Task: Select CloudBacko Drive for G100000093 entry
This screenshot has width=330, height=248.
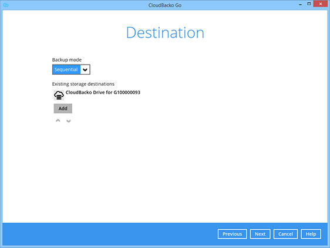Action: tap(103, 92)
